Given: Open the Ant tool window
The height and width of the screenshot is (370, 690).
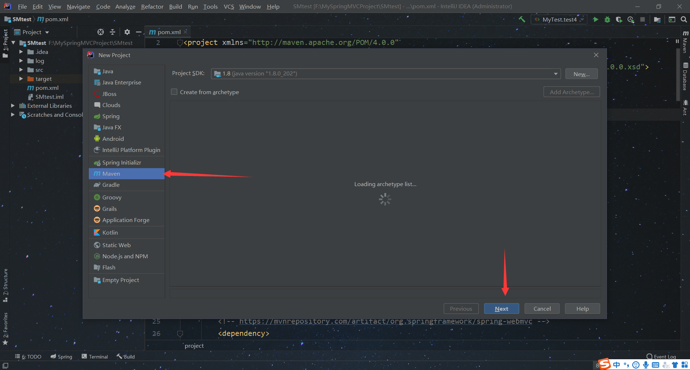Looking at the screenshot, I should (685, 107).
